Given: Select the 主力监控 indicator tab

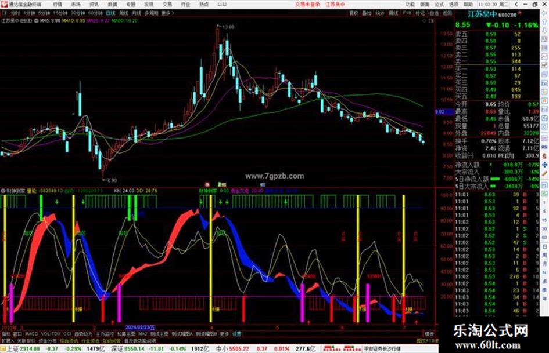Looking at the screenshot, I should [x=105, y=334].
